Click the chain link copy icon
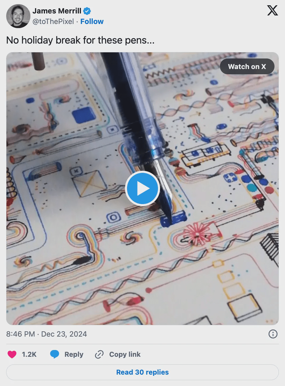 click(x=99, y=354)
